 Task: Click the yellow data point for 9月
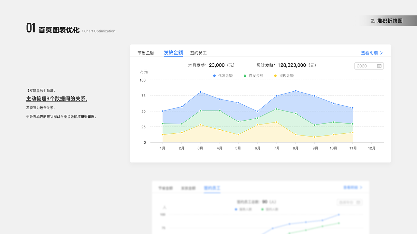coord(314,137)
